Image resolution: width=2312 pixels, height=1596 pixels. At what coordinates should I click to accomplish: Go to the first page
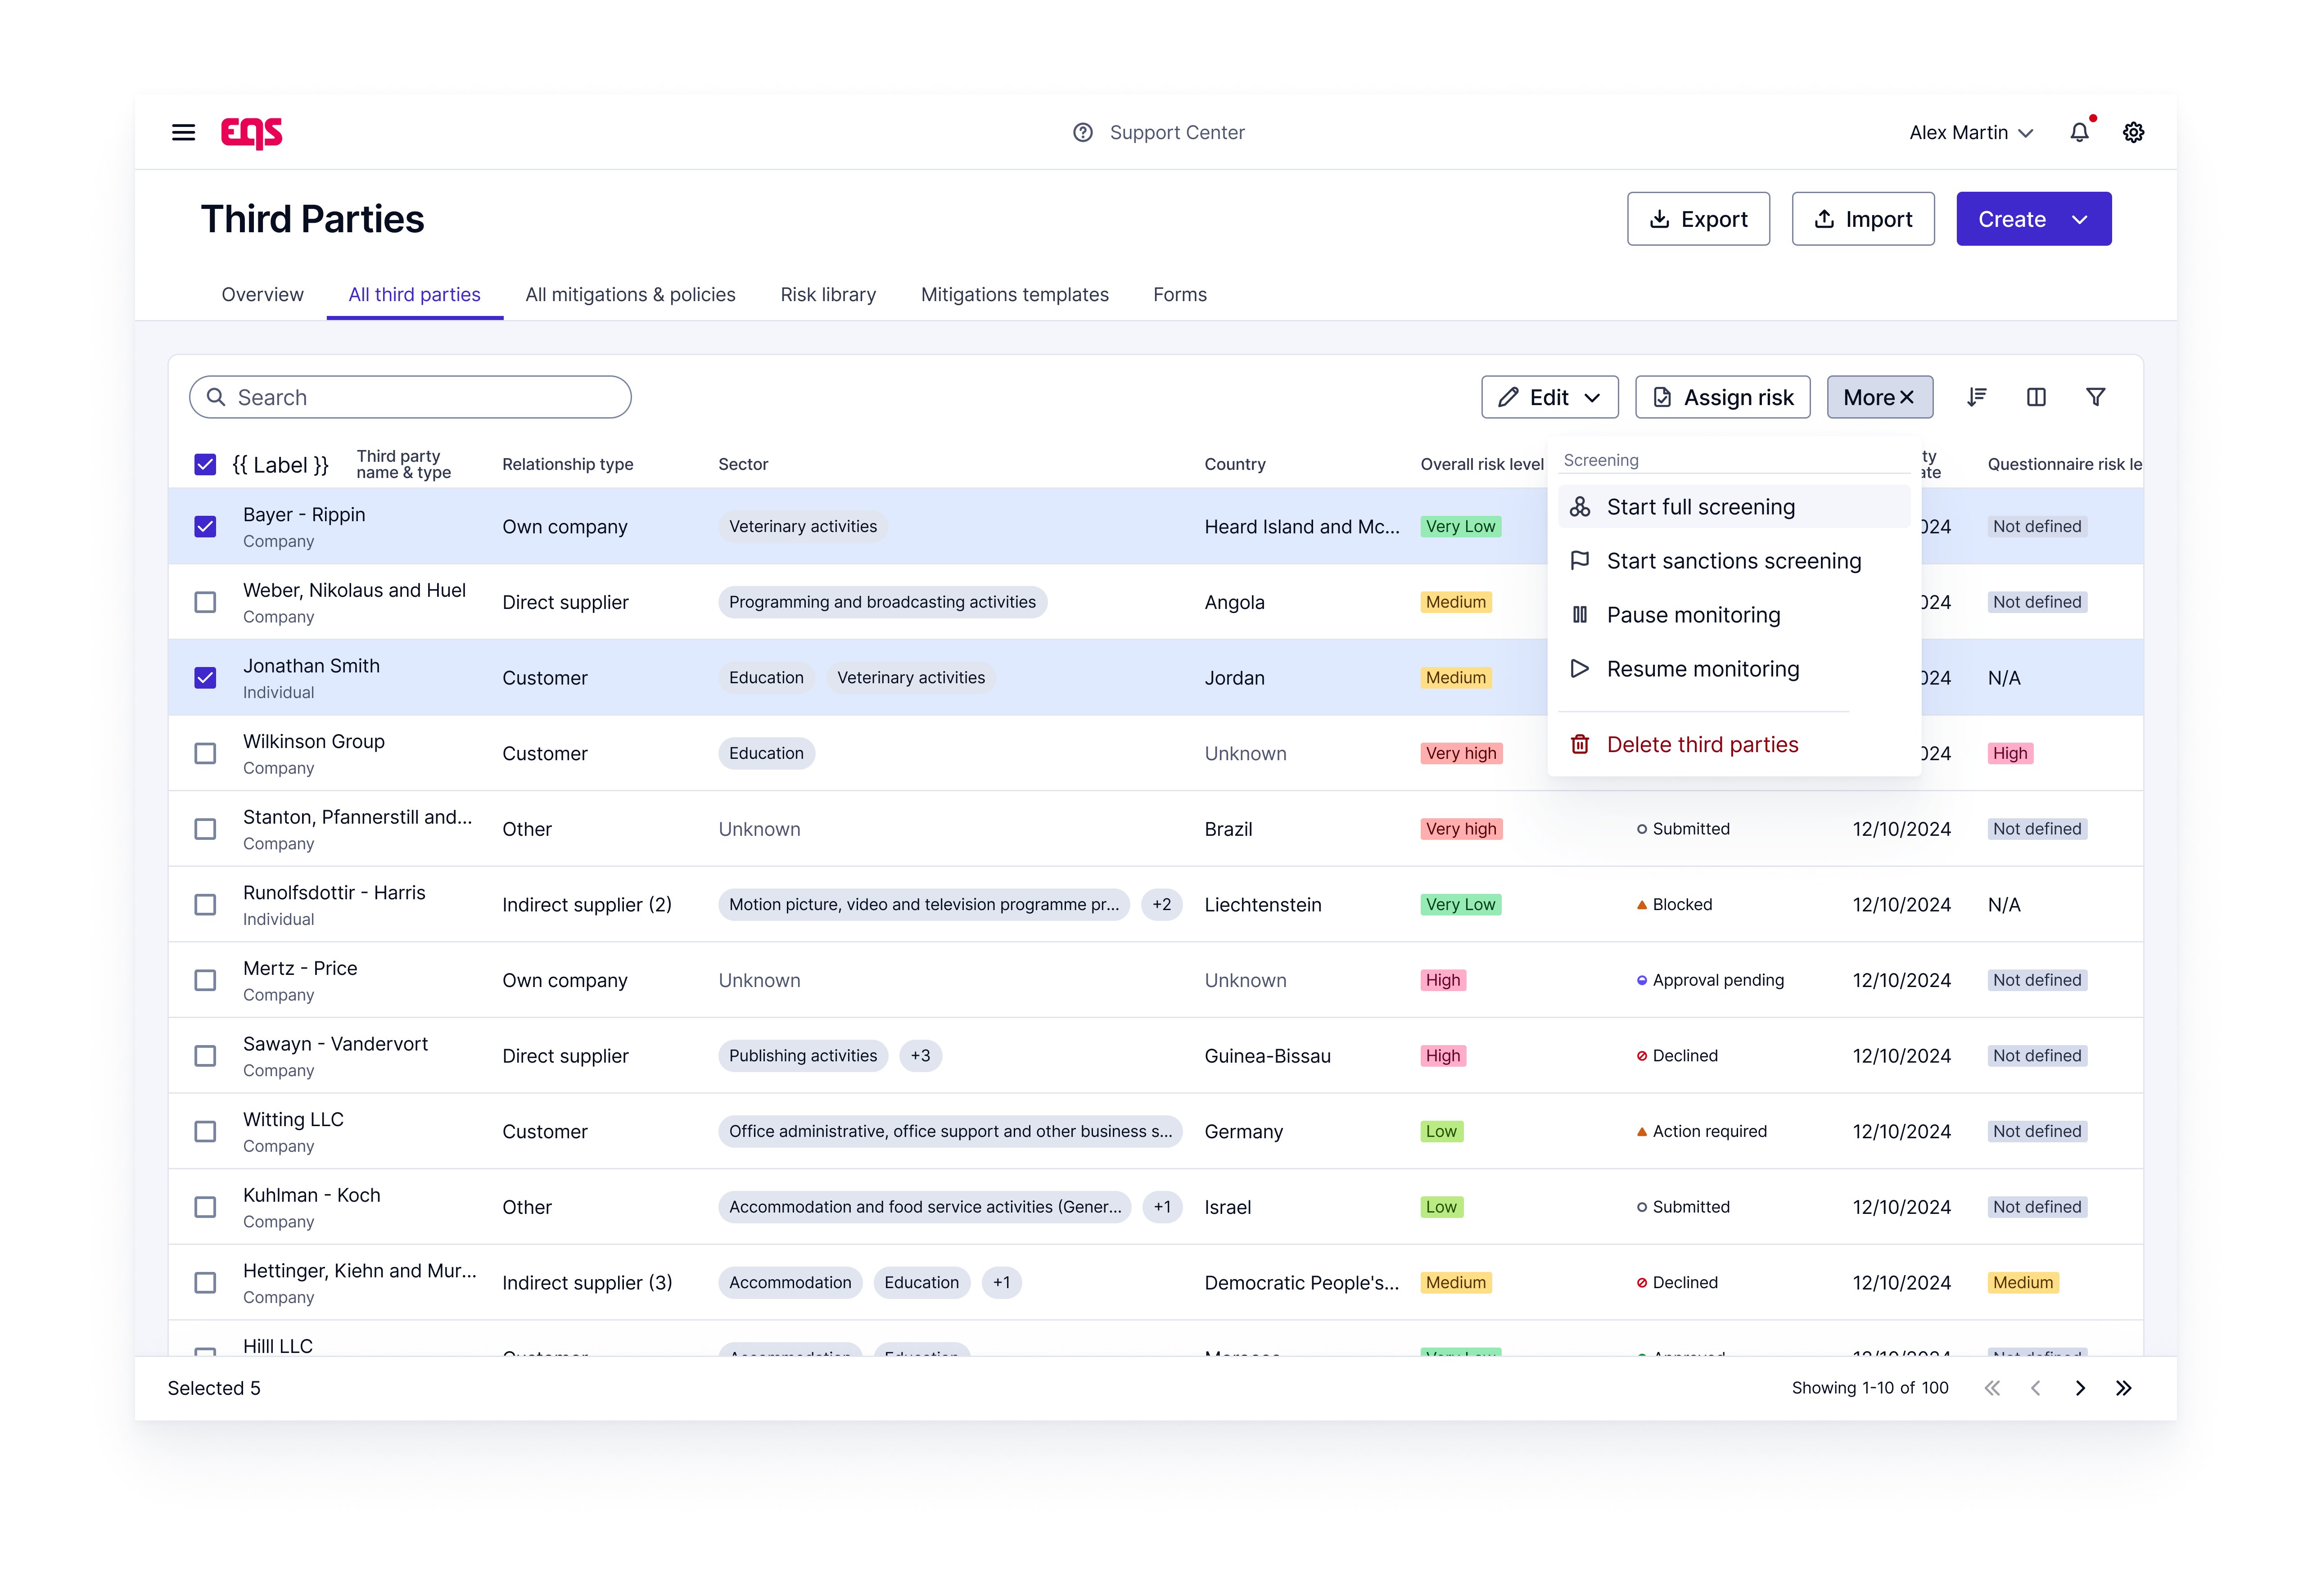[1992, 1387]
